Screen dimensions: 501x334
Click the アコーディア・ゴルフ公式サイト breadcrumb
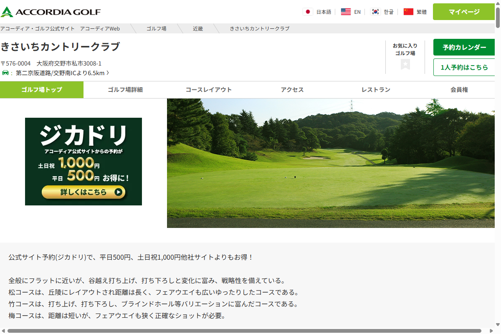60,28
